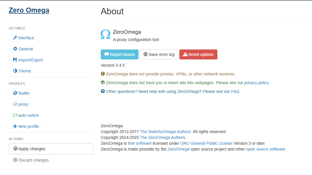Image resolution: width=312 pixels, height=175 pixels.
Task: Open The SwitchyOmega Authors link
Action: pos(165,132)
